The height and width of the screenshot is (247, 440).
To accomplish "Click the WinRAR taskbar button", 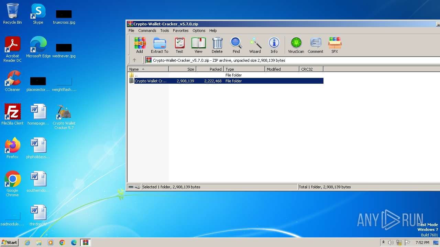I will pos(85,243).
